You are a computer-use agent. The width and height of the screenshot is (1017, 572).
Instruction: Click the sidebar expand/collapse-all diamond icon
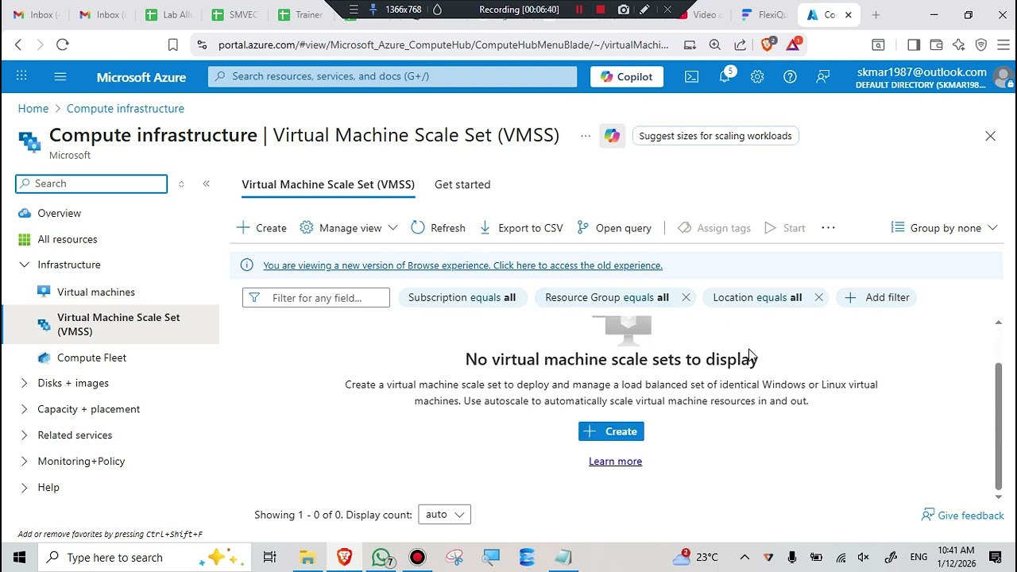[x=181, y=184]
